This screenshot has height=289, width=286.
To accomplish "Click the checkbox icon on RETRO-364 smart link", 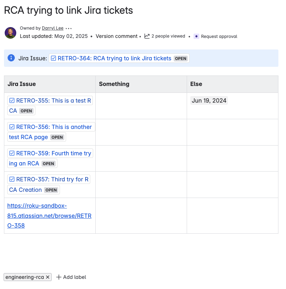I will pyautogui.click(x=53, y=58).
